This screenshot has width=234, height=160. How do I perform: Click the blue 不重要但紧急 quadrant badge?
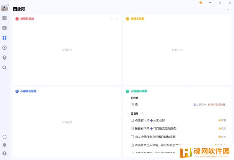coord(17,91)
